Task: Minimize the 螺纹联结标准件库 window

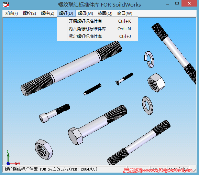Action: click(x=168, y=4)
